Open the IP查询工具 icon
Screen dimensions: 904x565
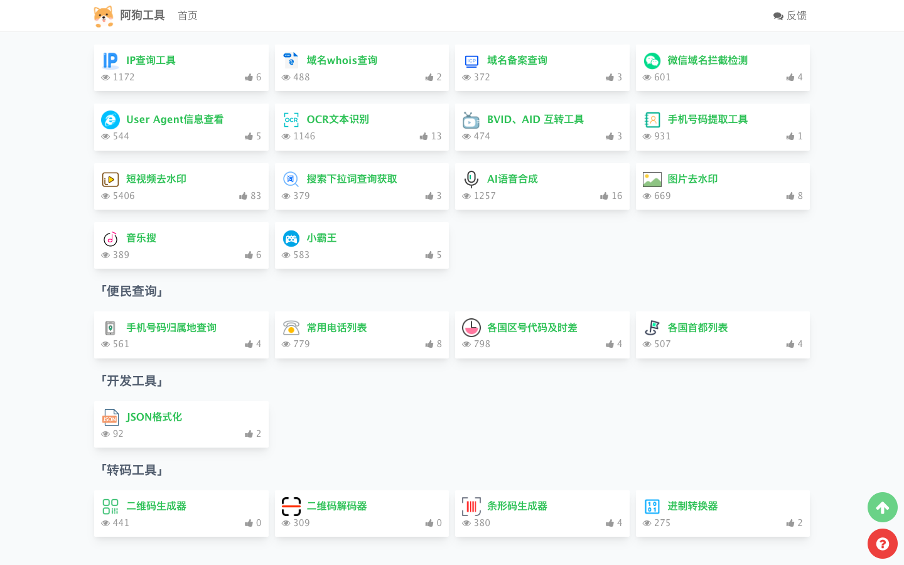[x=110, y=60]
